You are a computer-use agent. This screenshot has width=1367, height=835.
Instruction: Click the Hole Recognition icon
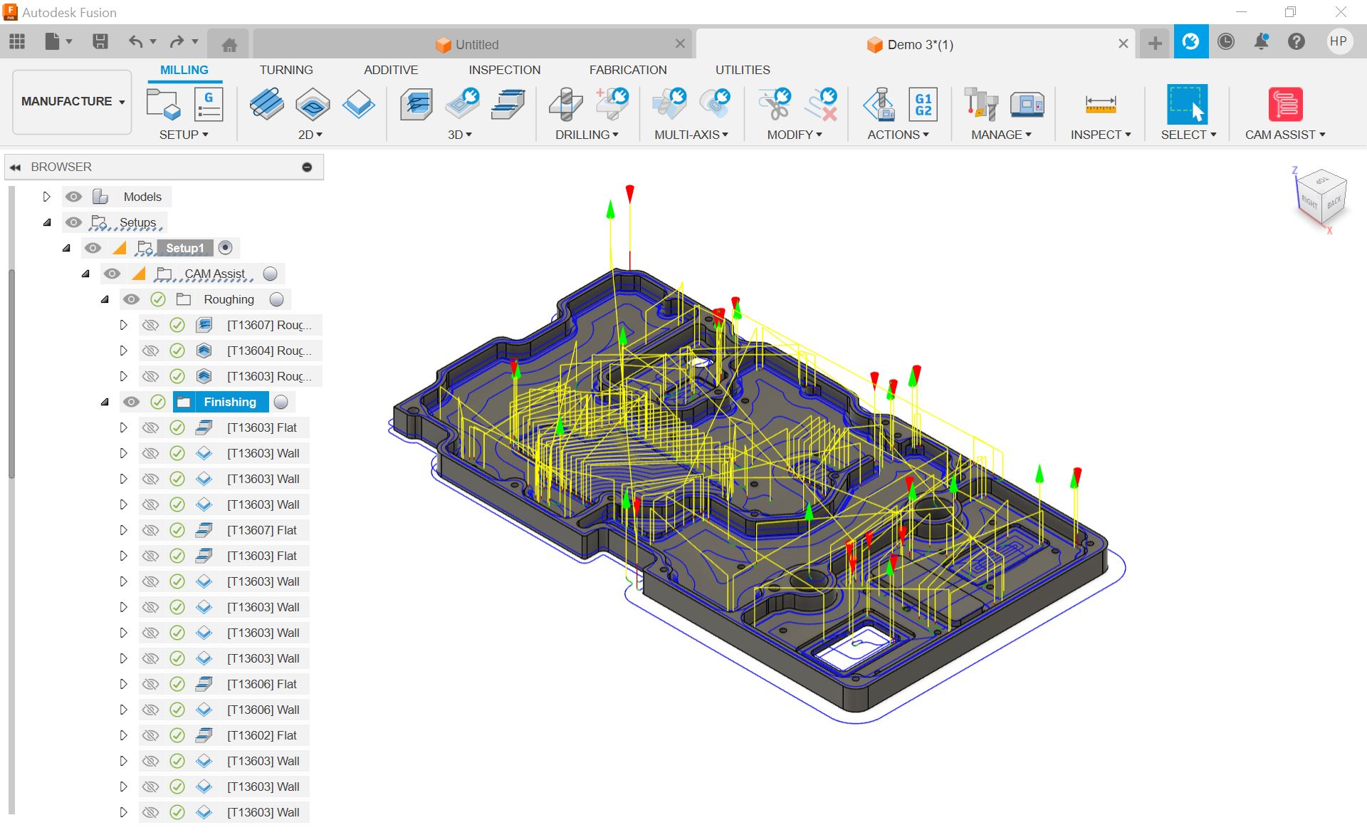612,105
